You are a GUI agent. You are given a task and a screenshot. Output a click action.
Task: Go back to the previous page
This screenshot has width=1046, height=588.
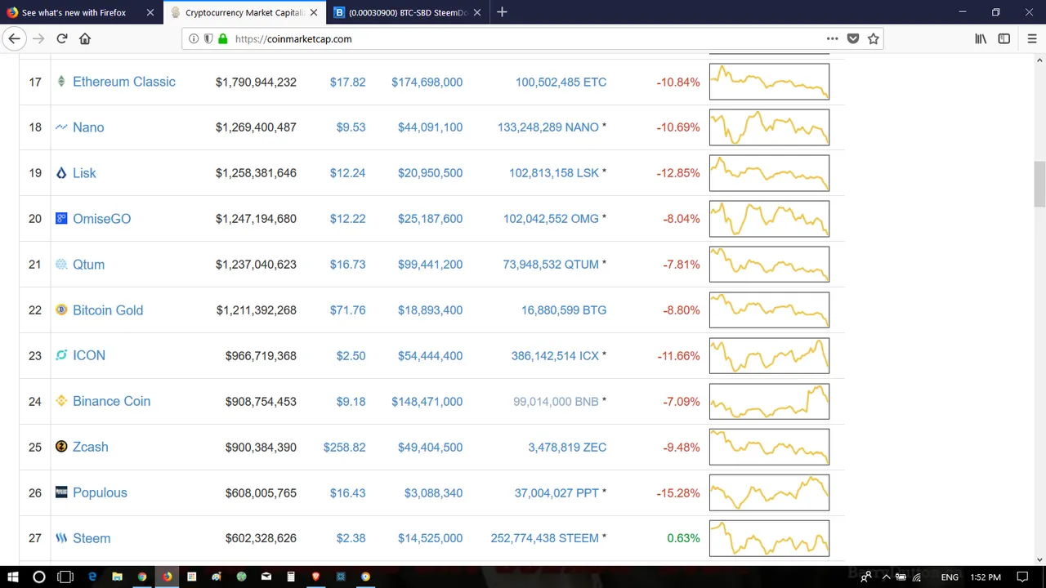14,38
